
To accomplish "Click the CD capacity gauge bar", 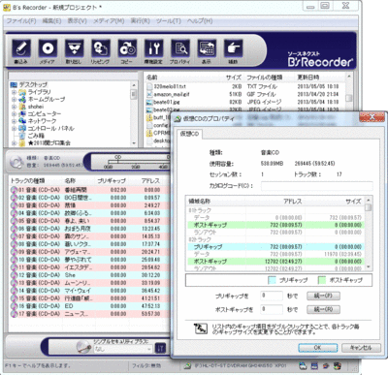I will [138, 161].
